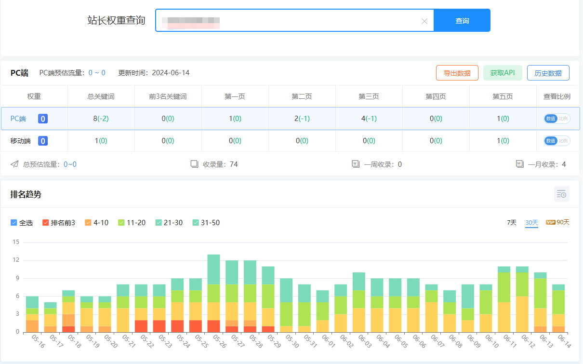Click the 查询 search button
Image resolution: width=583 pixels, height=364 pixels.
(x=462, y=20)
